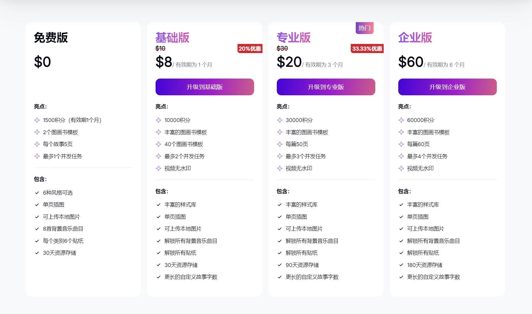The width and height of the screenshot is (532, 314).
Task: Click the checkmark beside 90天资源存储 in 专业版
Action: click(x=280, y=265)
